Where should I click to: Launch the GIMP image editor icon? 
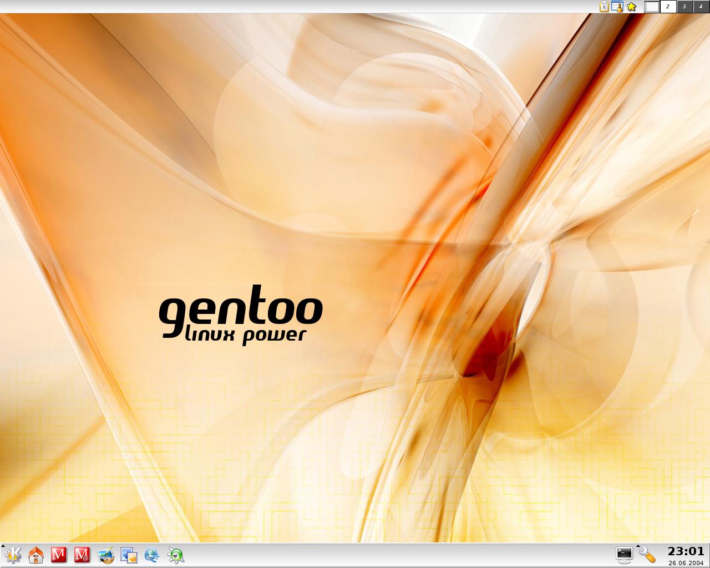[105, 555]
